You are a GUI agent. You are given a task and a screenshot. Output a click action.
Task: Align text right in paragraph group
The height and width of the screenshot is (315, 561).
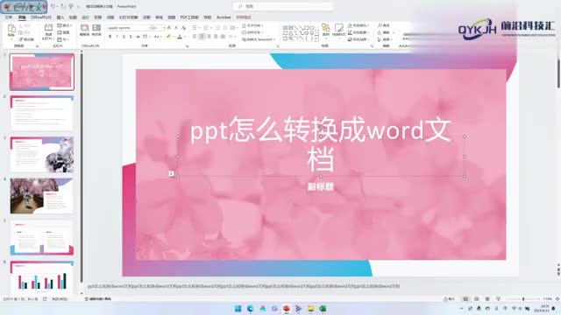(209, 37)
